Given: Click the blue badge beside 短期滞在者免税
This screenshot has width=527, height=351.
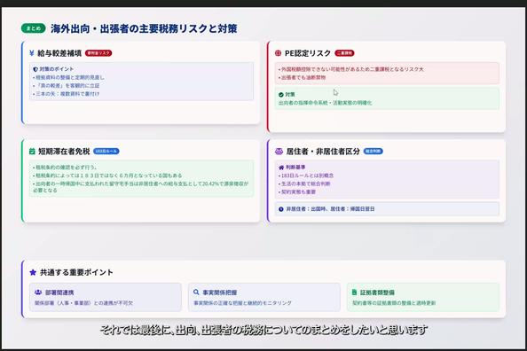Looking at the screenshot, I should pyautogui.click(x=106, y=152).
